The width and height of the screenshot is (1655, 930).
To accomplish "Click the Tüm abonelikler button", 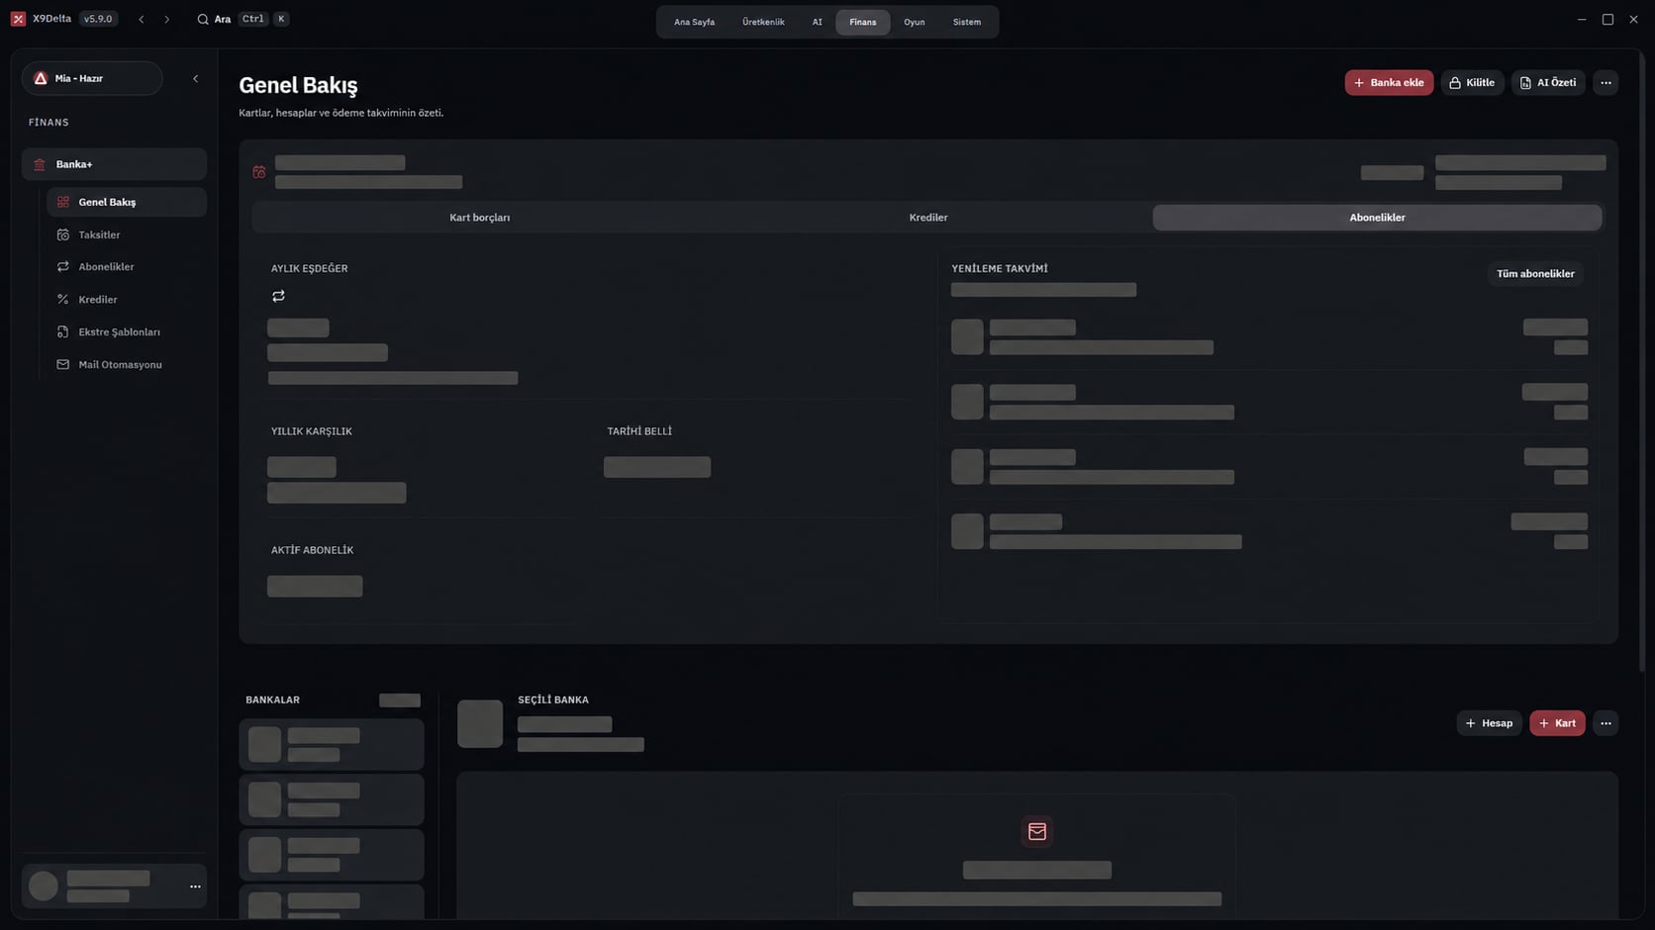I will pos(1535,274).
